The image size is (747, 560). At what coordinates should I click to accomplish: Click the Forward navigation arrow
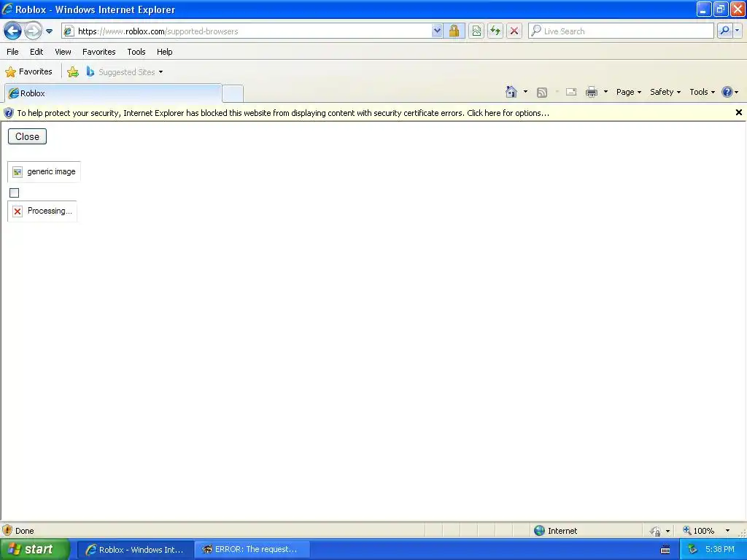tap(33, 31)
